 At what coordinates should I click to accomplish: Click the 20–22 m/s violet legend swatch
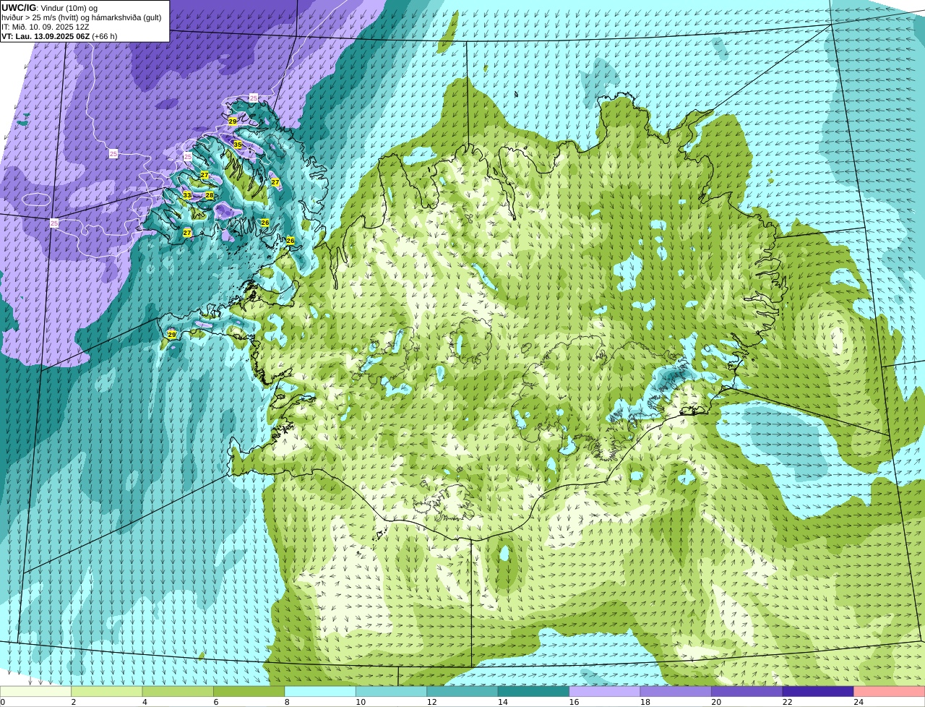(x=747, y=691)
